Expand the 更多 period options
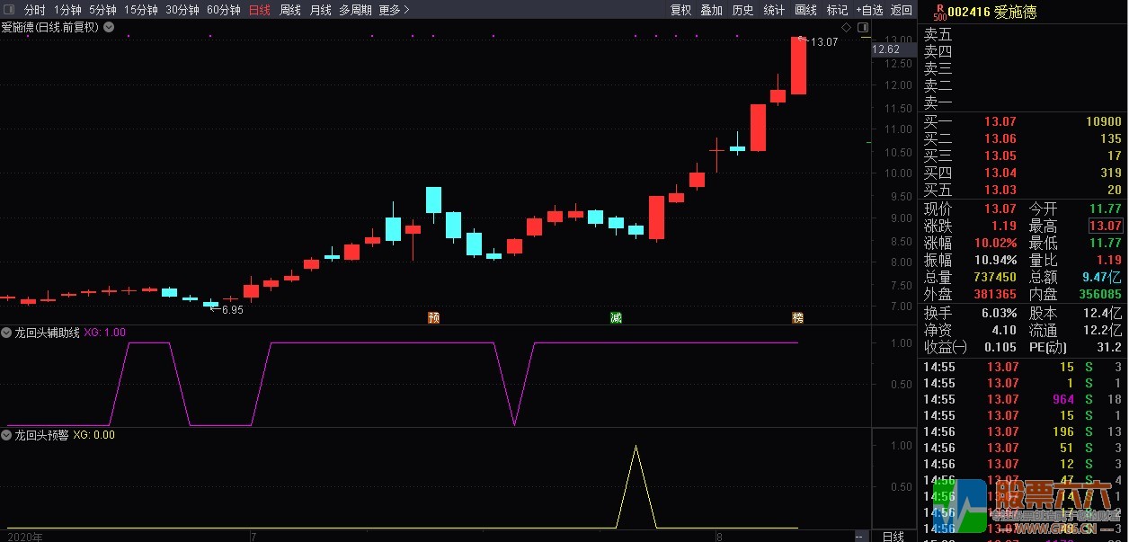 pyautogui.click(x=394, y=10)
